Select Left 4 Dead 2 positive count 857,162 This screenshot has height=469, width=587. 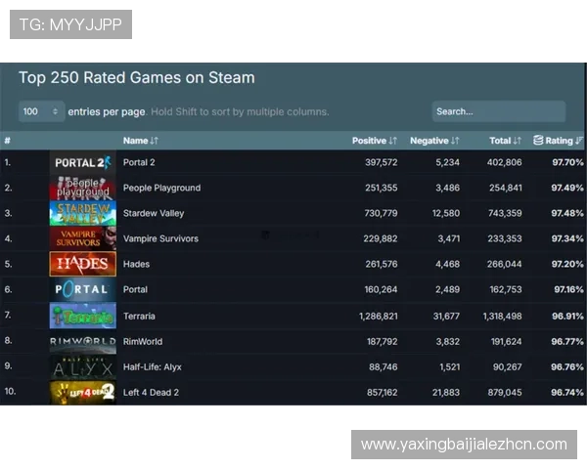[x=382, y=393]
